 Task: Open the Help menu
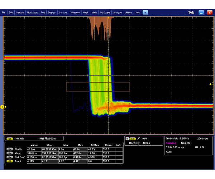[x=138, y=13]
